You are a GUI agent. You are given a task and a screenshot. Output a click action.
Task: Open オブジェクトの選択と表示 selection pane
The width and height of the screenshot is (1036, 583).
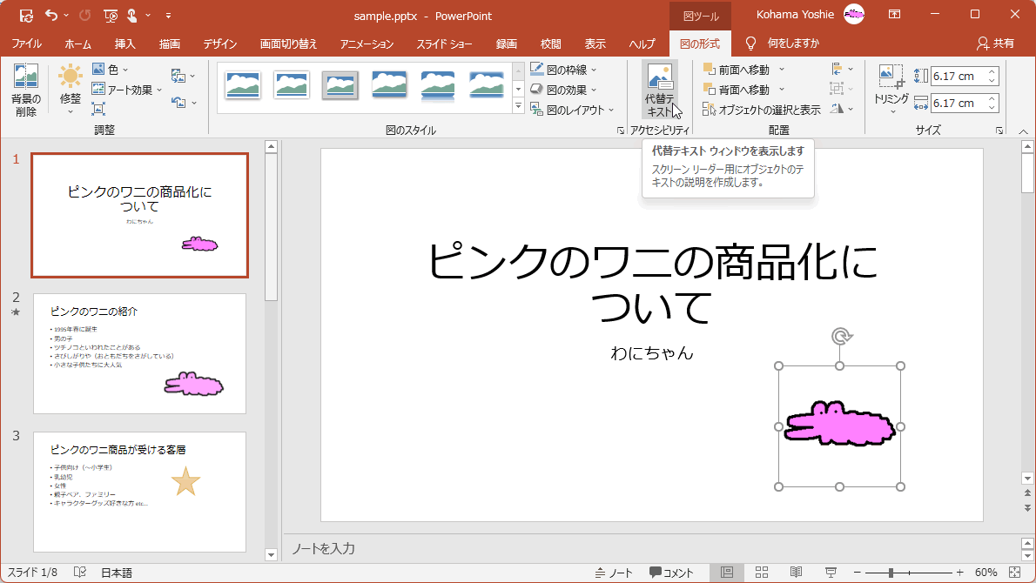click(x=762, y=110)
